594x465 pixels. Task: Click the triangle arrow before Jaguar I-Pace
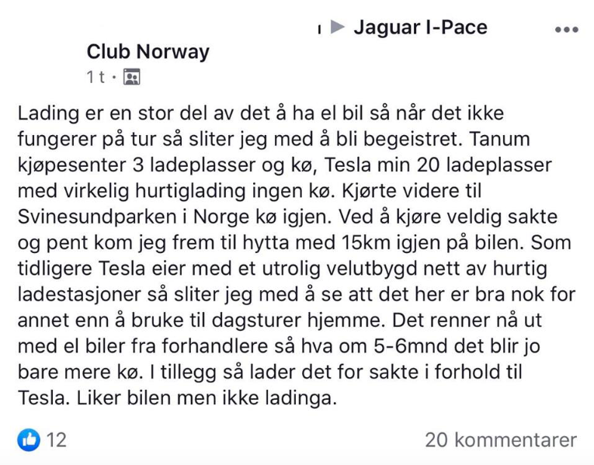(x=337, y=27)
